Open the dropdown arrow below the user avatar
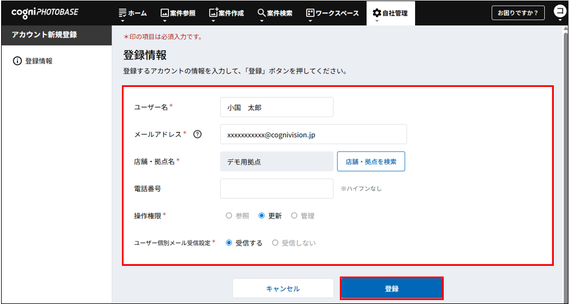569x304 pixels. 559,20
